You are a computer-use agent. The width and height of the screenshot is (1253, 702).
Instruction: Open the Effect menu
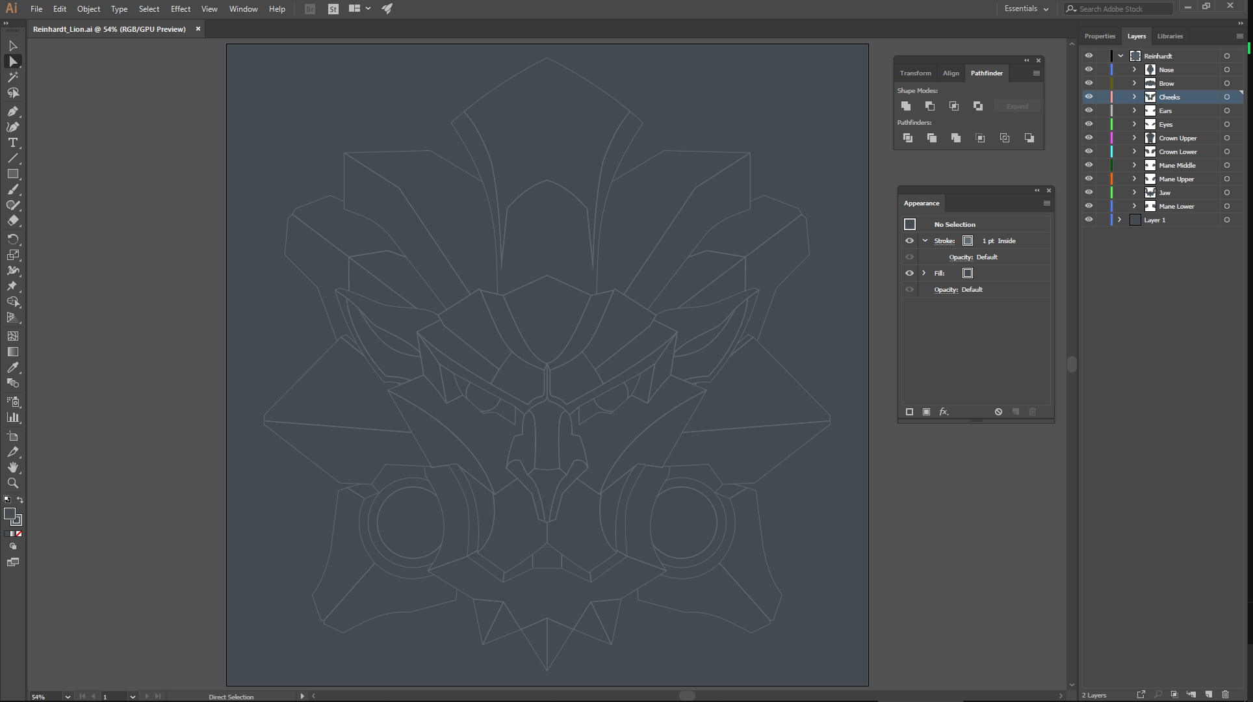181,9
